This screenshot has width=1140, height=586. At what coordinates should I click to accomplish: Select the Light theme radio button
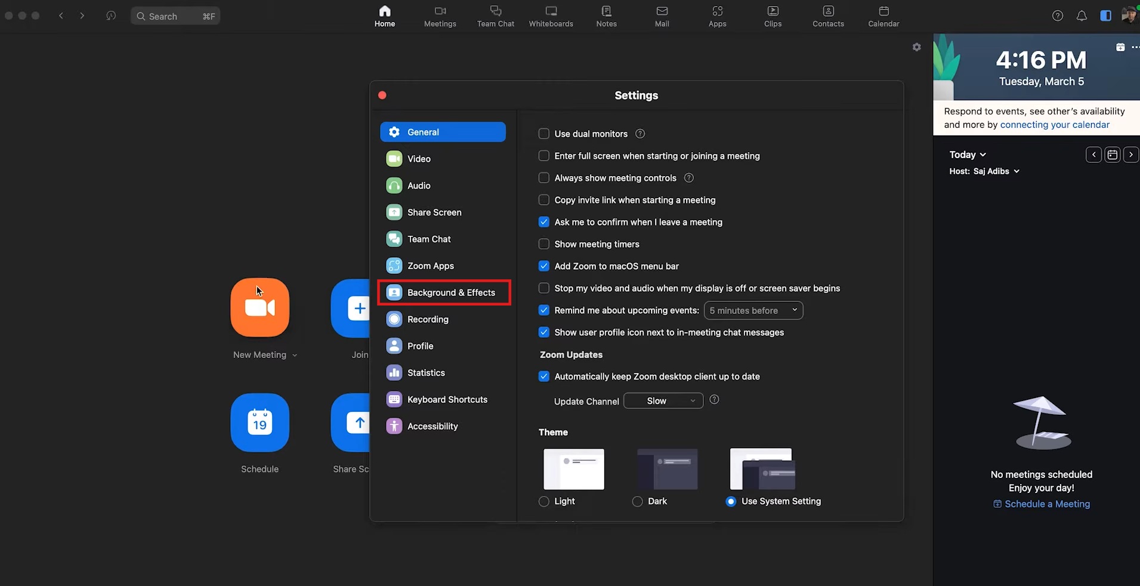click(x=543, y=501)
